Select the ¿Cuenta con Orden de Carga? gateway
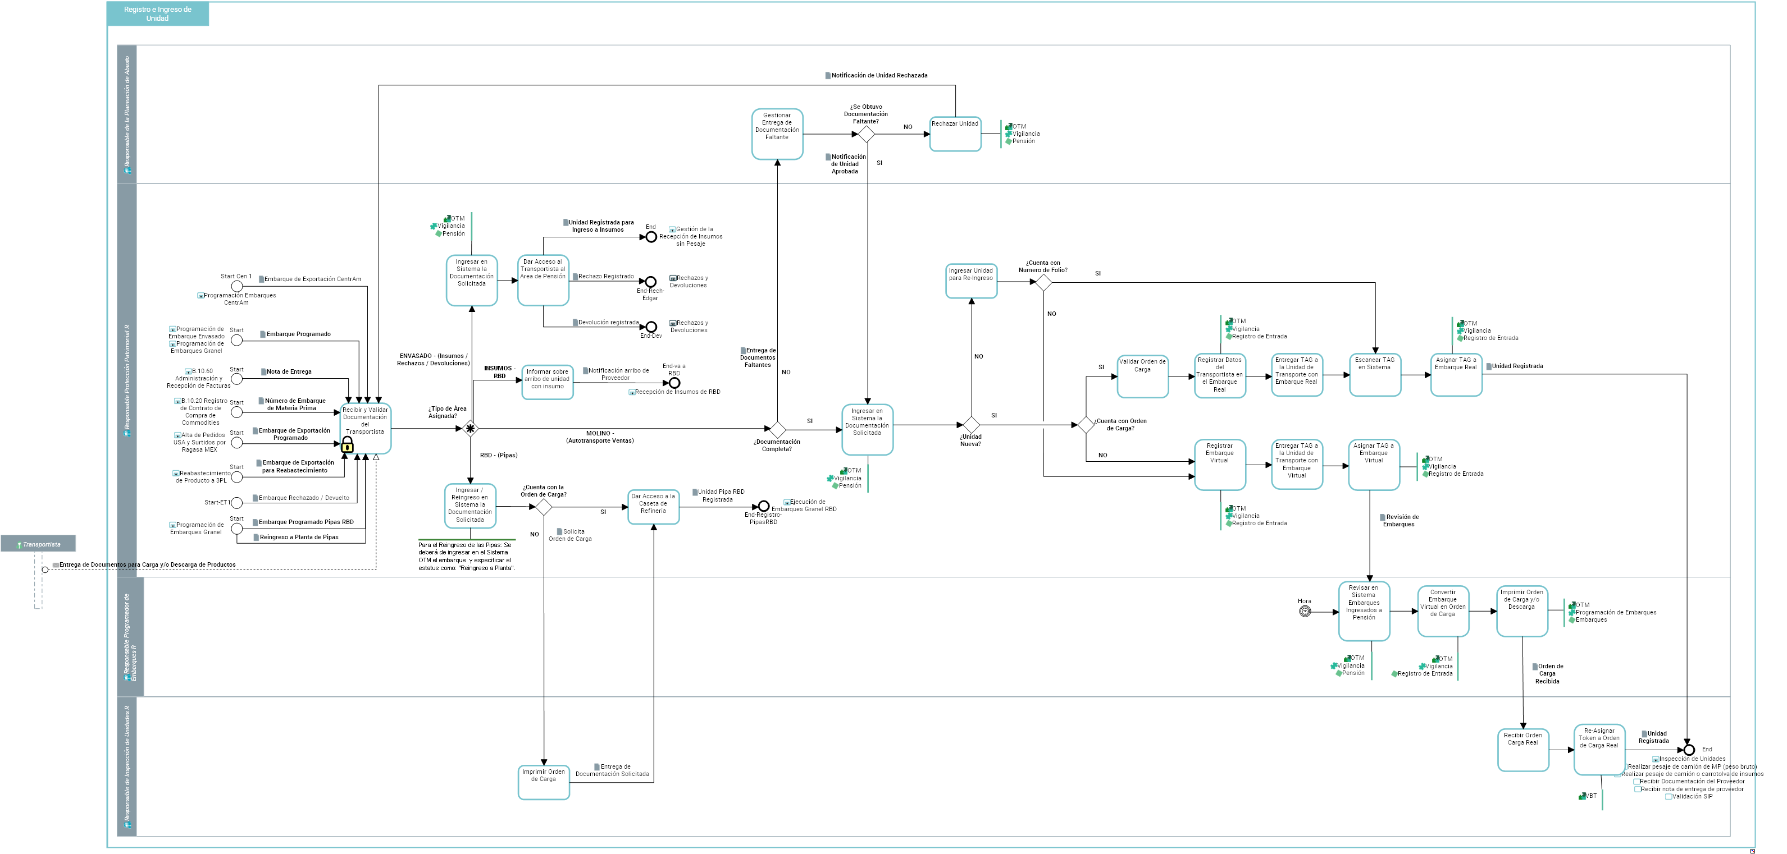Screen dimensions: 1787x854 click(x=1086, y=425)
